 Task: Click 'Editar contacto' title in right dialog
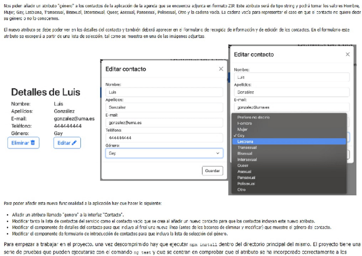(254, 54)
